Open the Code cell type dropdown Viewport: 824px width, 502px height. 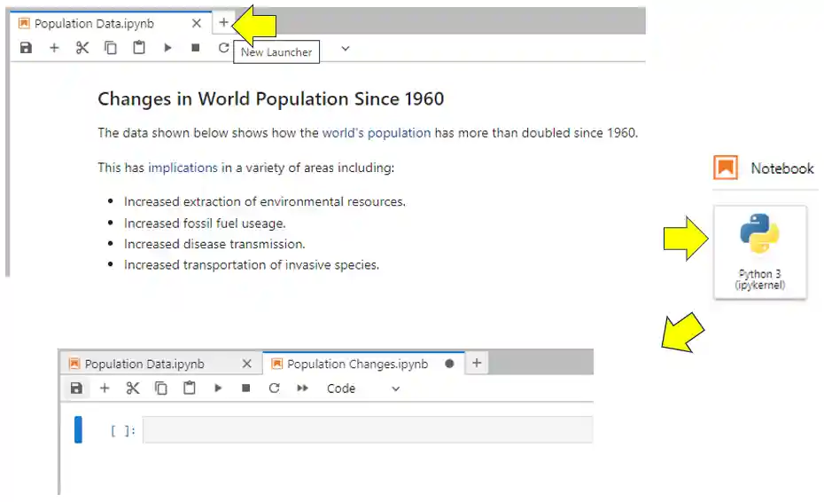point(363,388)
